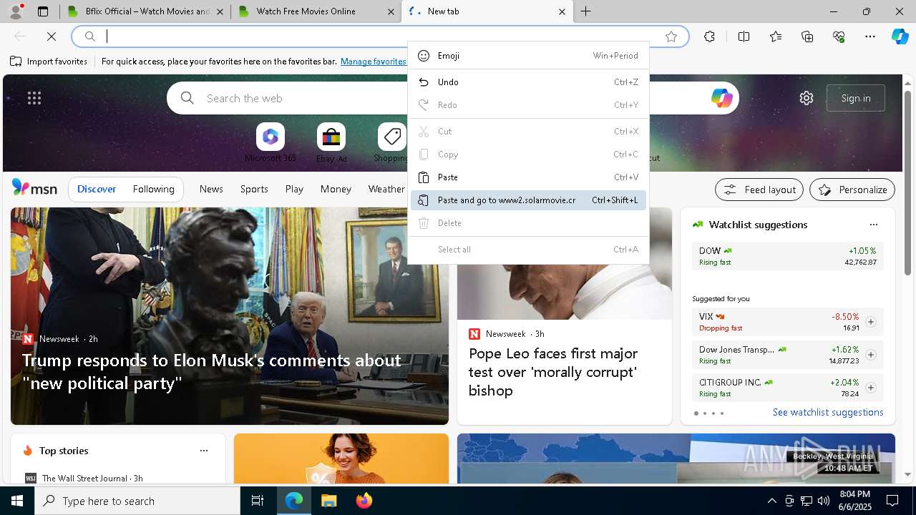Viewport: 916px width, 515px height.
Task: Switch to Following feed tab
Action: (153, 189)
